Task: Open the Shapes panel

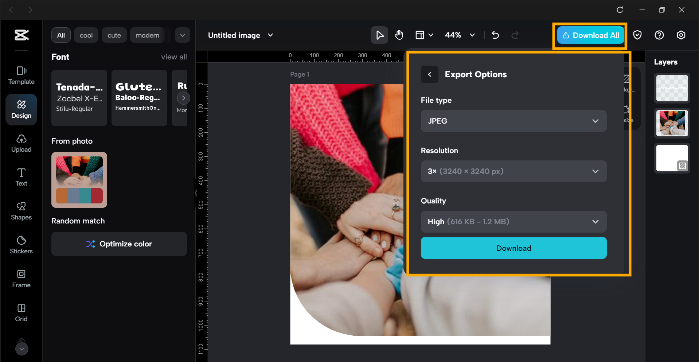Action: click(x=22, y=211)
